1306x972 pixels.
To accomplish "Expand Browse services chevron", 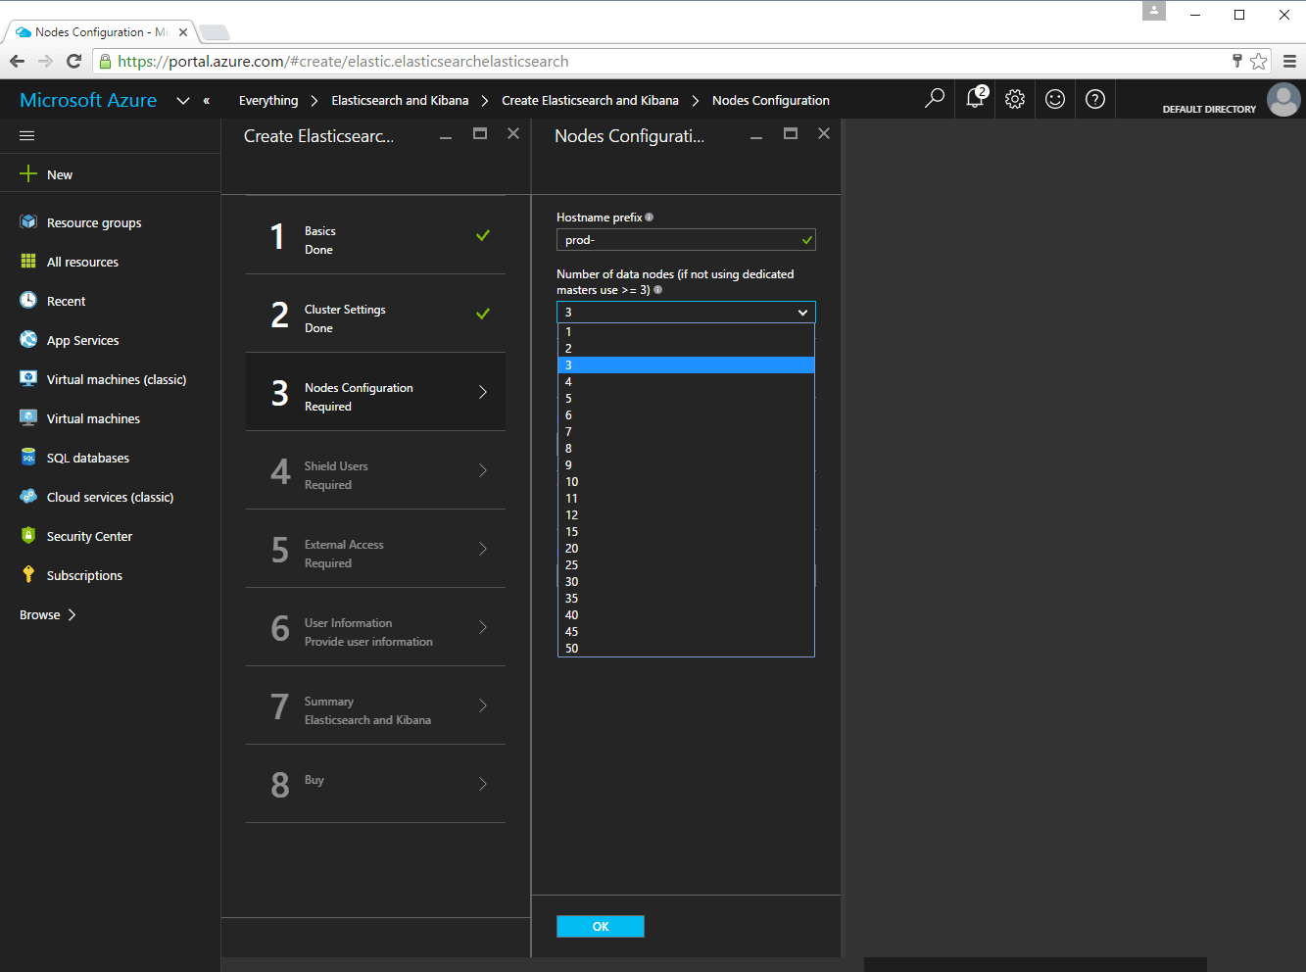I will pos(72,614).
